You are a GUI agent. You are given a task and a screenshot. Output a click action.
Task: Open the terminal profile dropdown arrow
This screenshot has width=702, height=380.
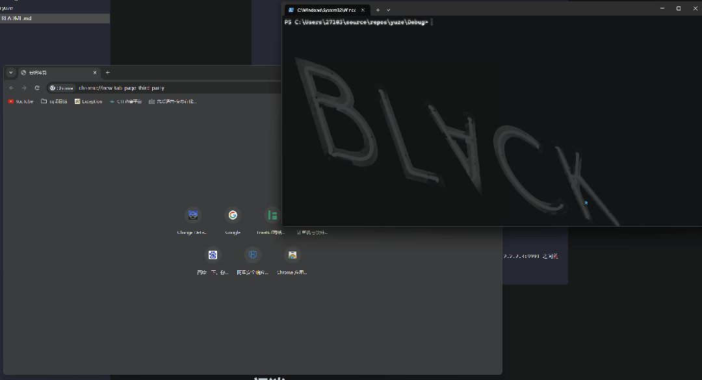point(389,10)
